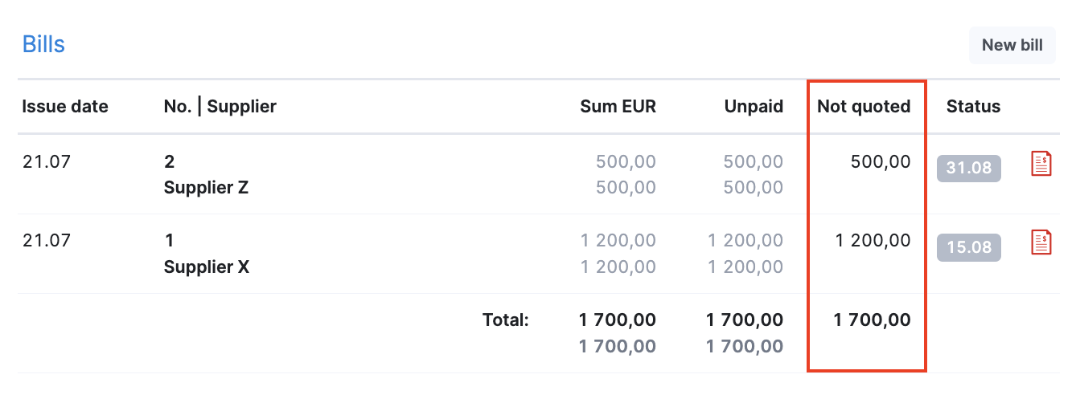
Task: Select bill number 1
Action: click(x=169, y=241)
